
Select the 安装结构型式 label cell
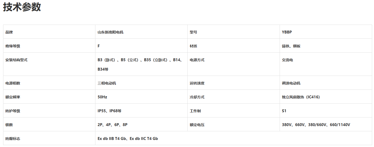[49, 64]
